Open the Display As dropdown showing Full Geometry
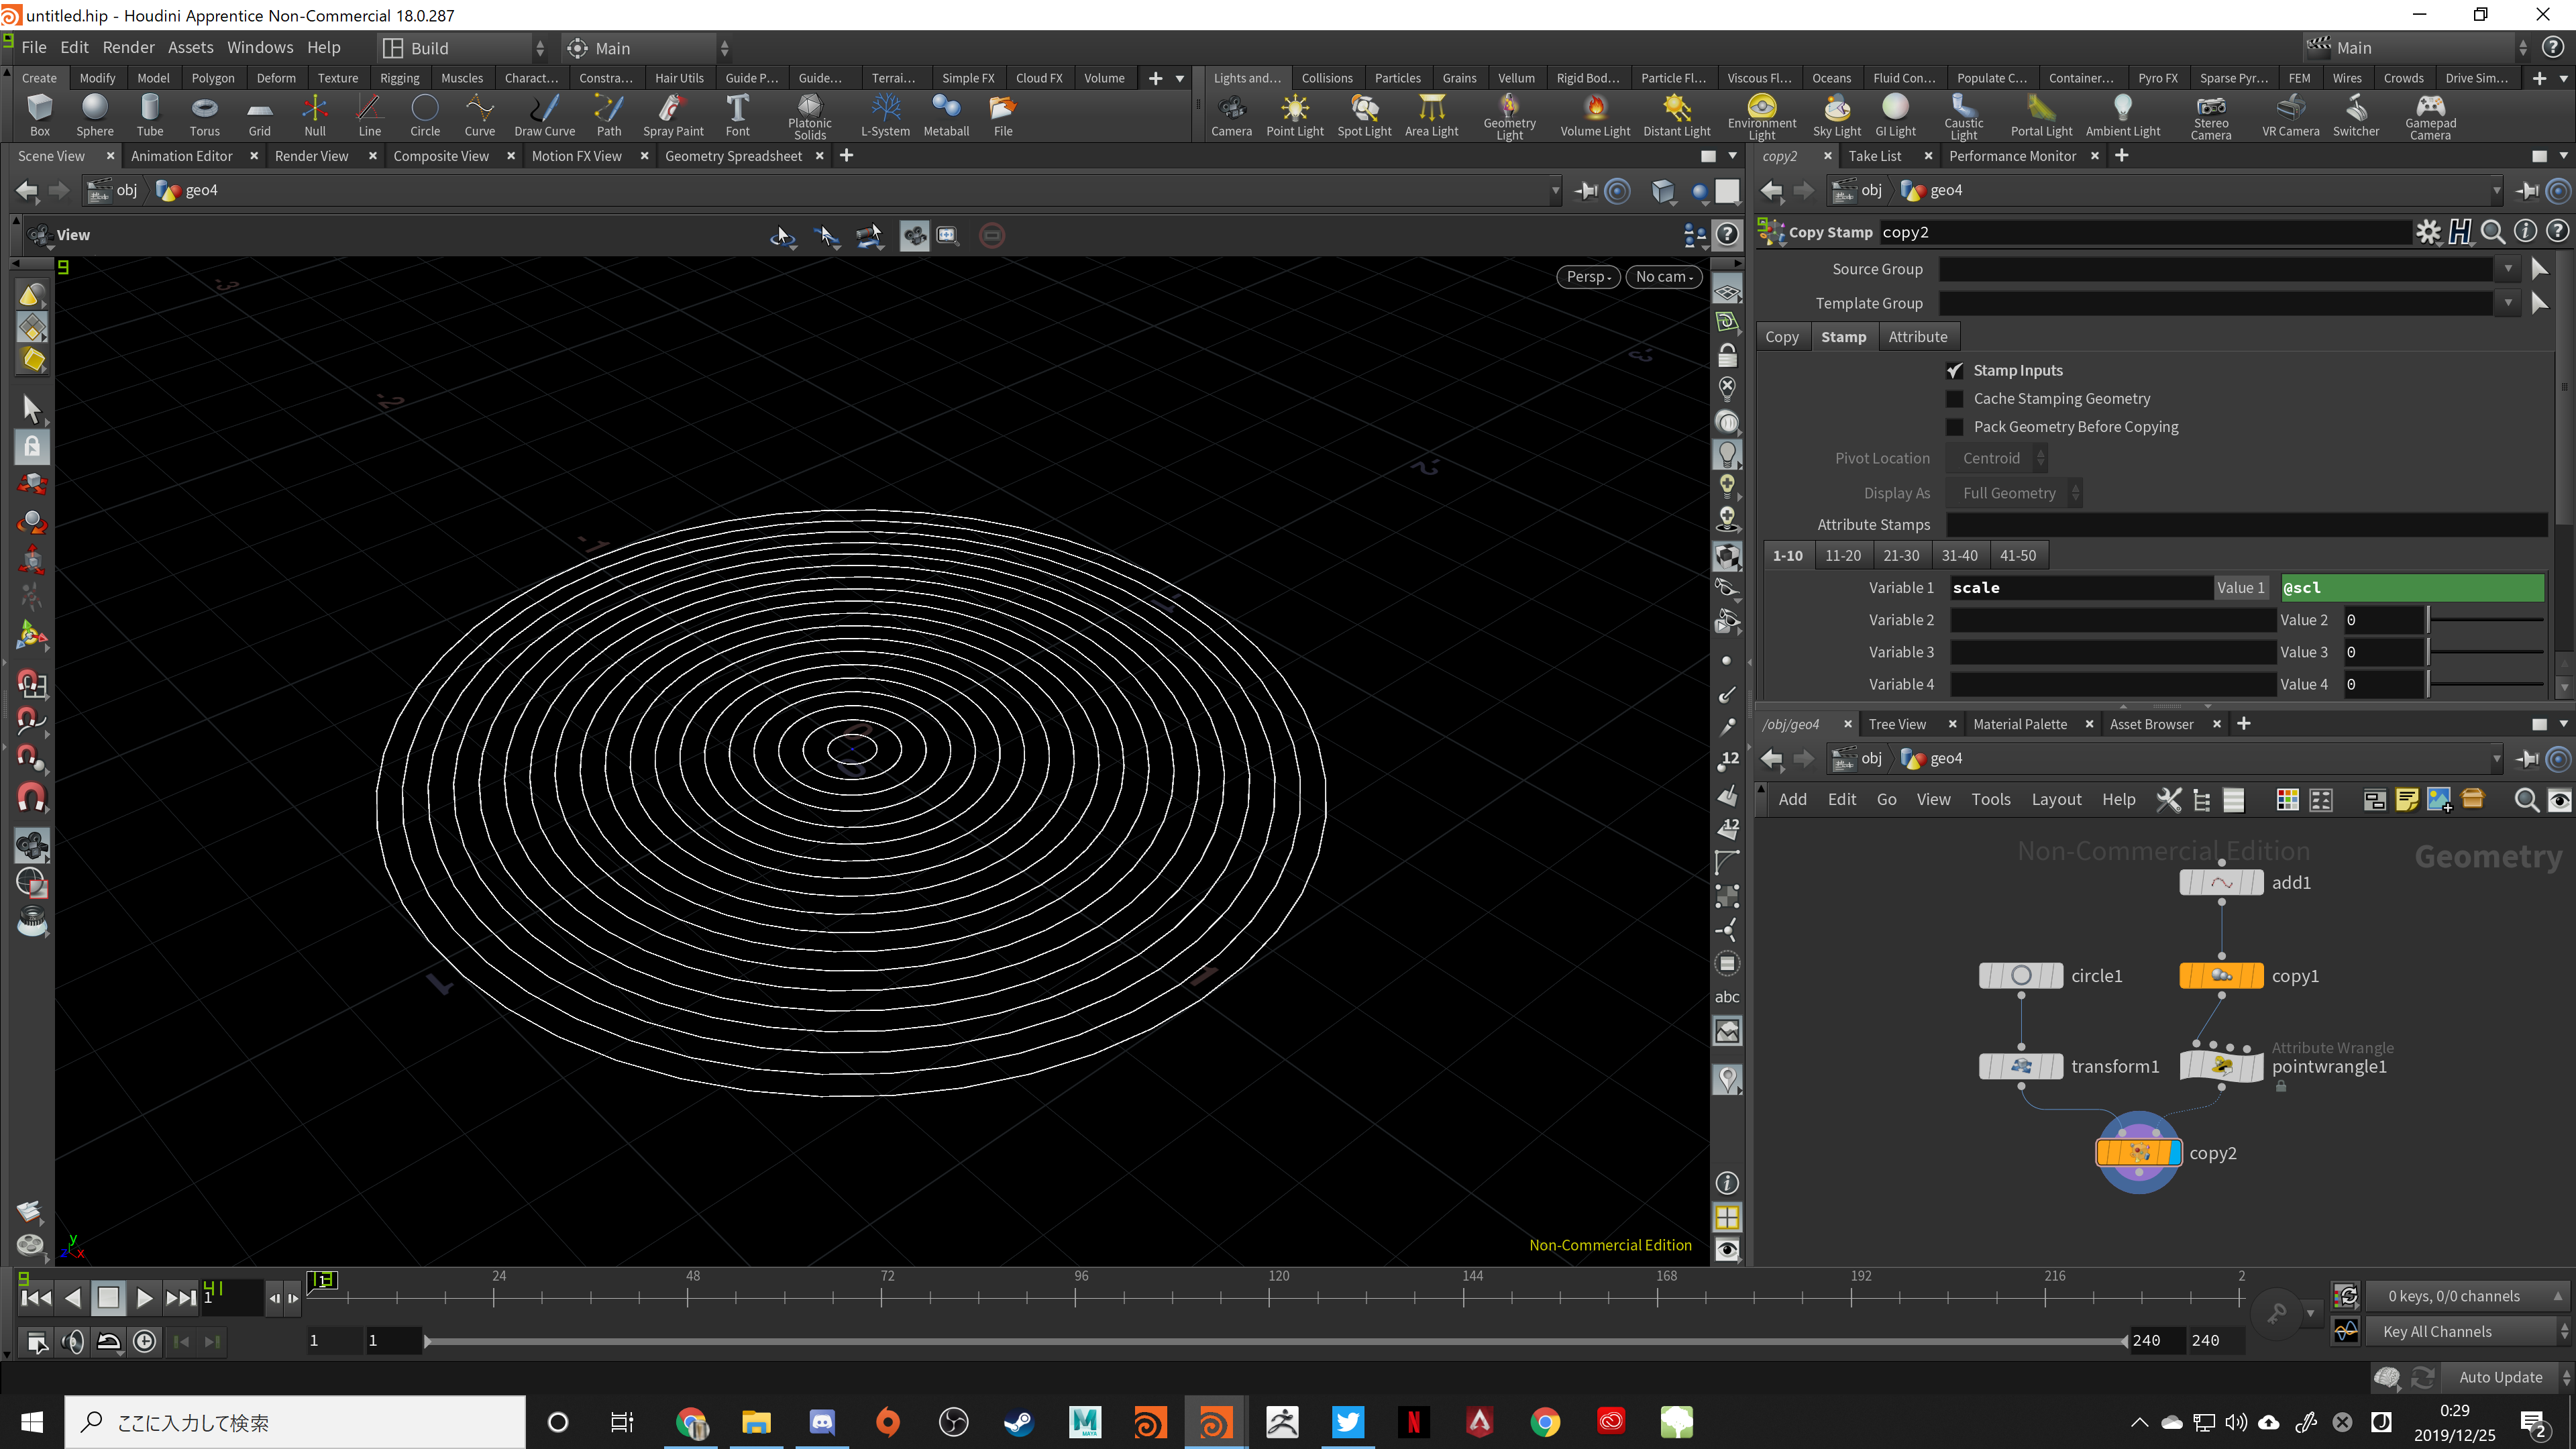2576x1449 pixels. coord(2014,492)
